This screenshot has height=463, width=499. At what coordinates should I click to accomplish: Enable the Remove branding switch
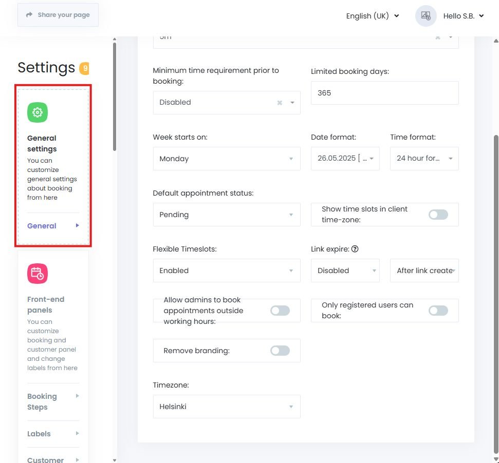click(280, 351)
